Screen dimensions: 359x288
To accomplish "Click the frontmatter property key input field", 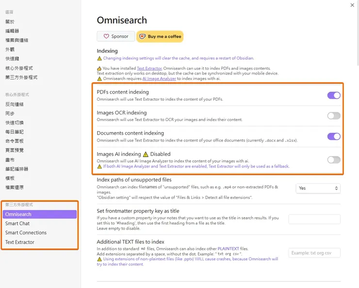I will 314,219.
